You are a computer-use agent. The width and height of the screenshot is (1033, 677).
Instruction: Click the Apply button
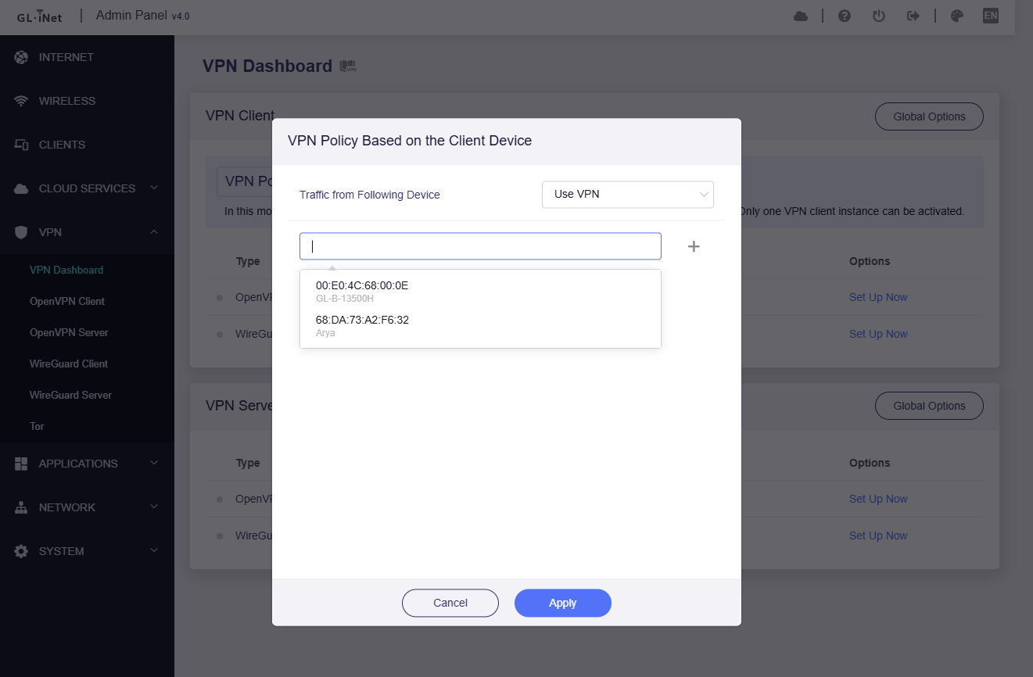coord(562,603)
